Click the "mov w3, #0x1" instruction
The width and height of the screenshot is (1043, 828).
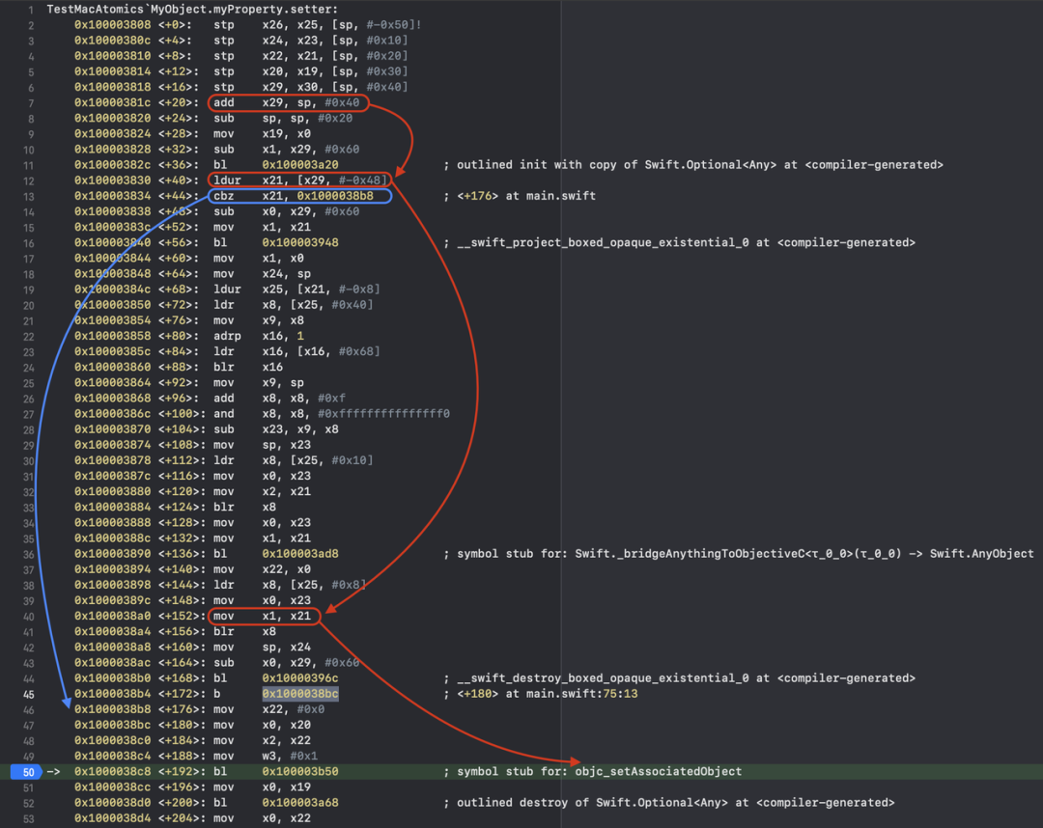coord(266,757)
